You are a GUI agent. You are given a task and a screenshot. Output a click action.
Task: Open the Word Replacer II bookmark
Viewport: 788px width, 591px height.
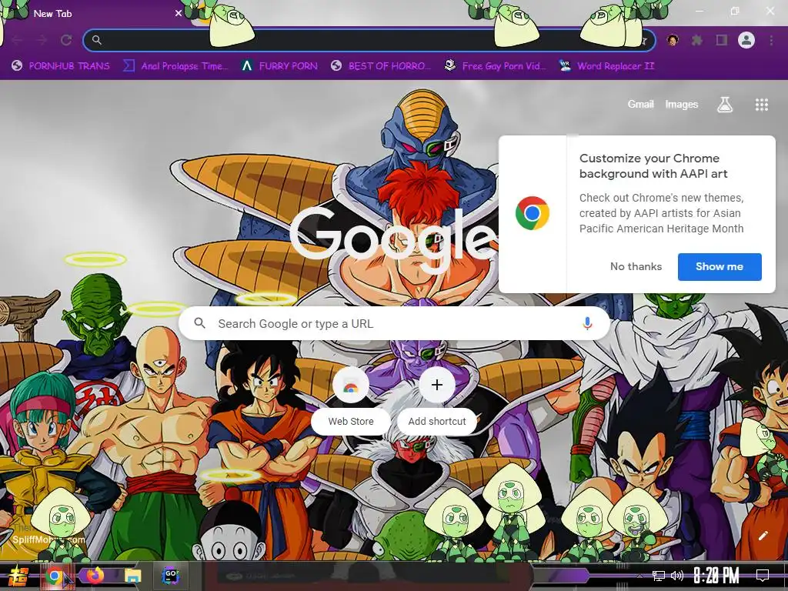point(606,66)
